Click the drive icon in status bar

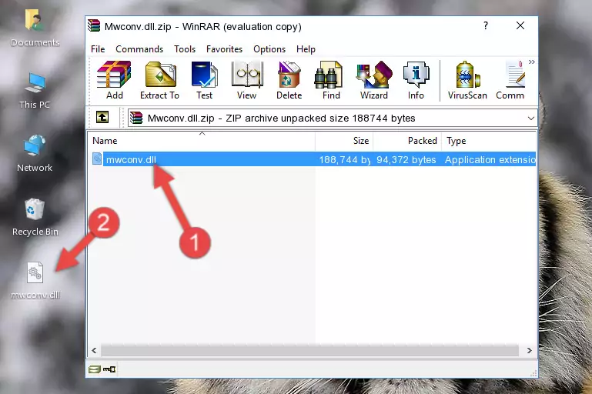pyautogui.click(x=95, y=369)
